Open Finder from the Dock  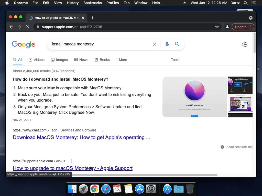pyautogui.click(x=72, y=189)
